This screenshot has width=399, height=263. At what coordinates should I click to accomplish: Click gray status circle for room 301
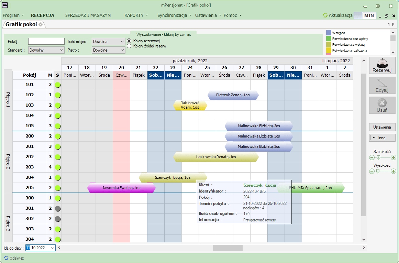(x=58, y=208)
